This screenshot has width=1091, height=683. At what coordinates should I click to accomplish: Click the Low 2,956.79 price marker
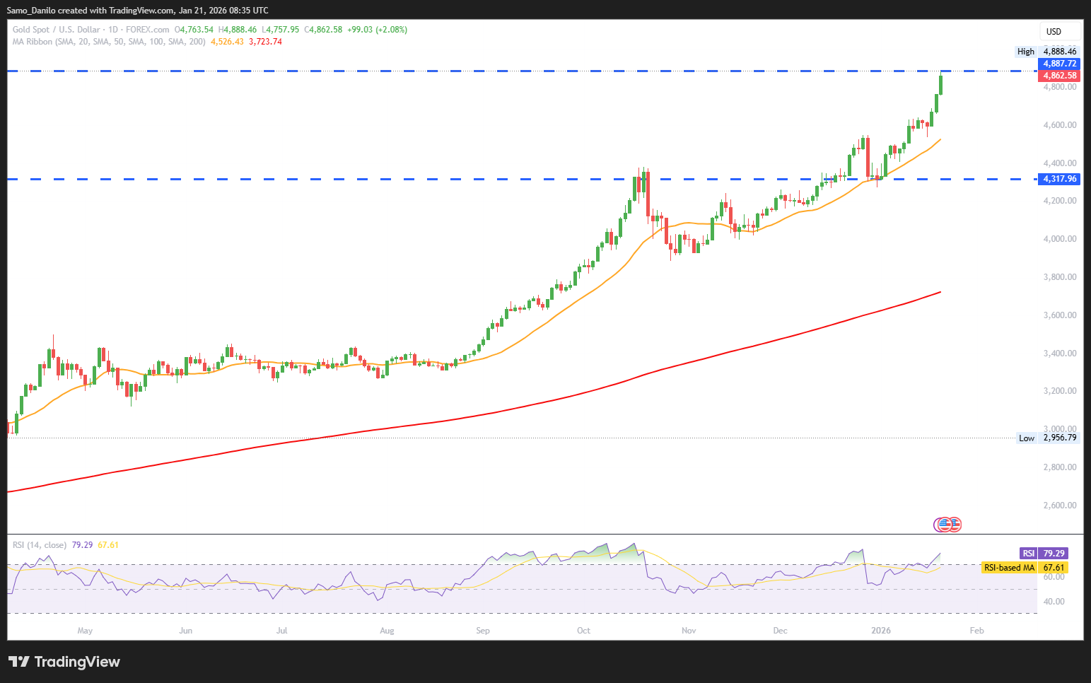pyautogui.click(x=1047, y=438)
